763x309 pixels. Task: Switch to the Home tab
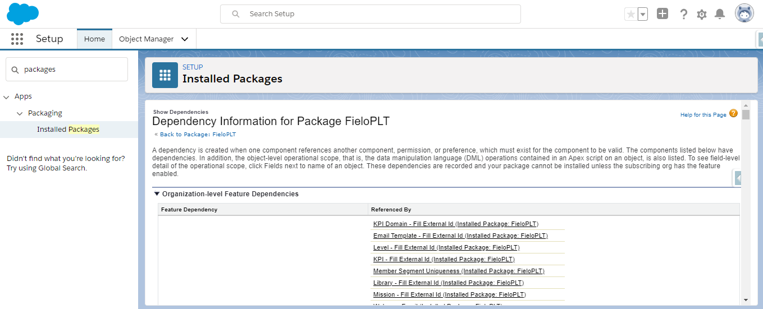coord(94,39)
